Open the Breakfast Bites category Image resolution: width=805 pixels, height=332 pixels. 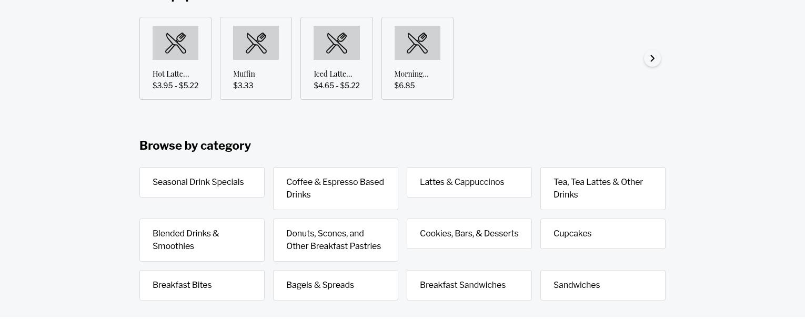(x=202, y=285)
